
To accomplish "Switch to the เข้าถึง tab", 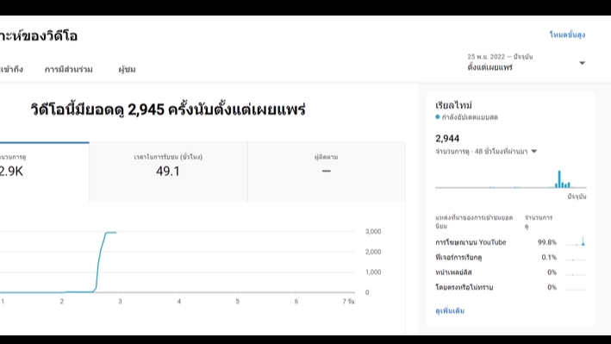I will pyautogui.click(x=12, y=70).
